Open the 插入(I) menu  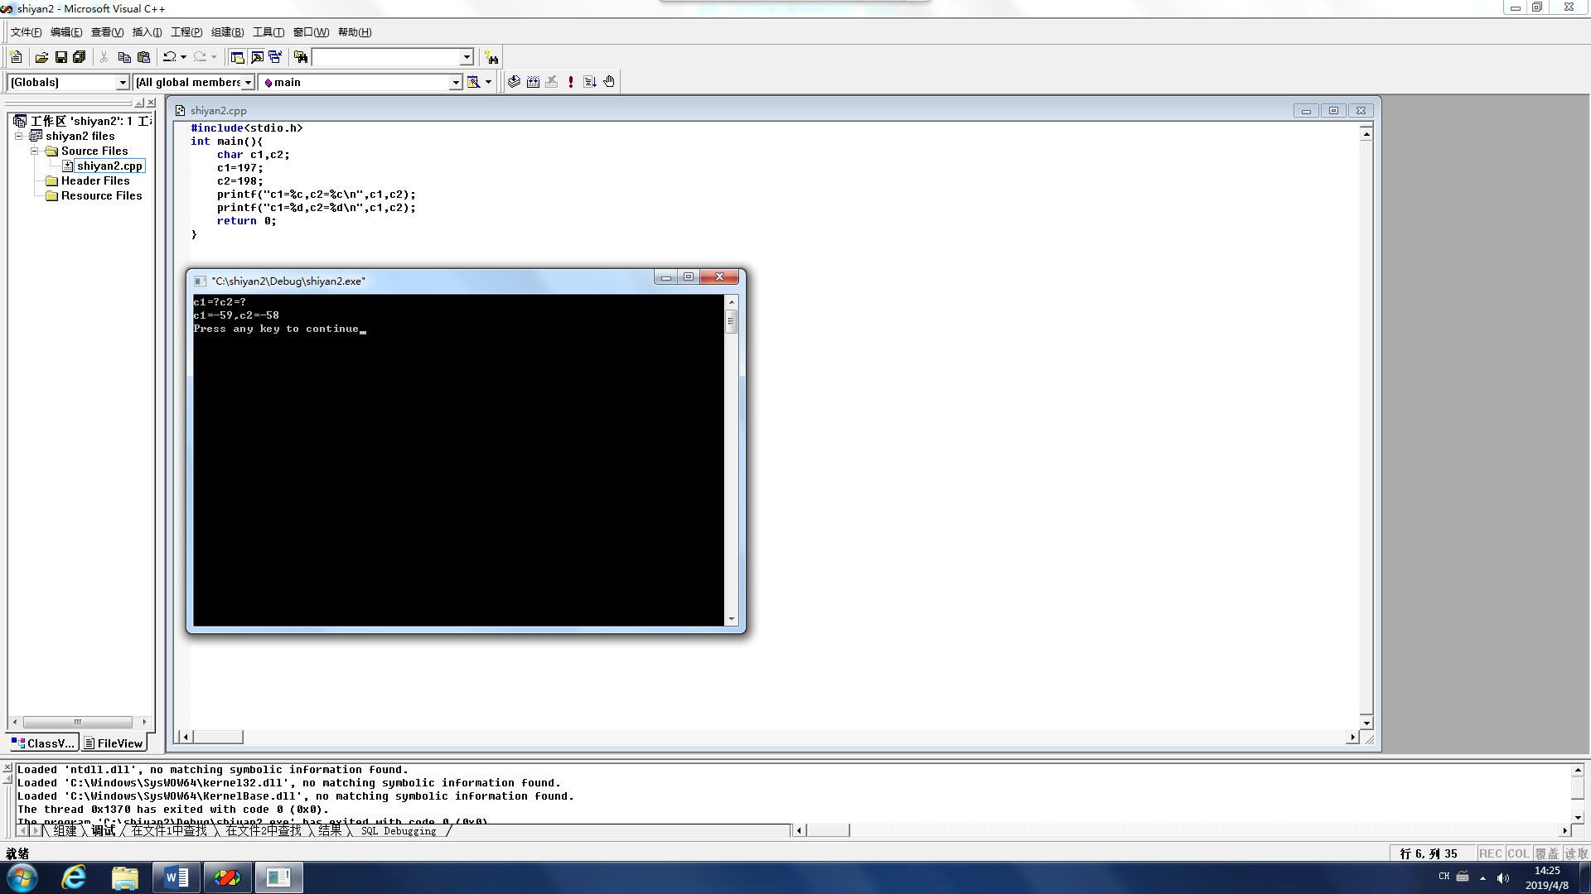(147, 32)
